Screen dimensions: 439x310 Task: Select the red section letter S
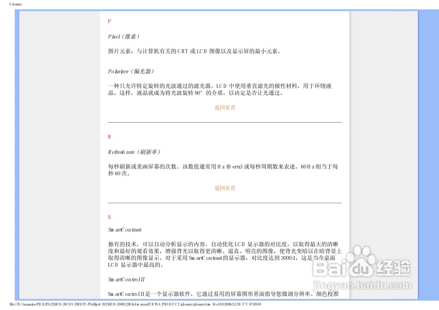[x=109, y=217]
